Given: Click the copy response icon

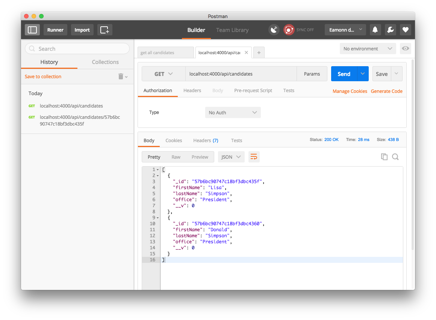Looking at the screenshot, I should tap(384, 157).
